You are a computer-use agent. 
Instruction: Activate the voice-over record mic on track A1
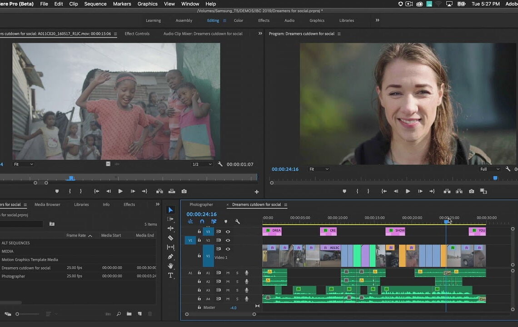247,273
